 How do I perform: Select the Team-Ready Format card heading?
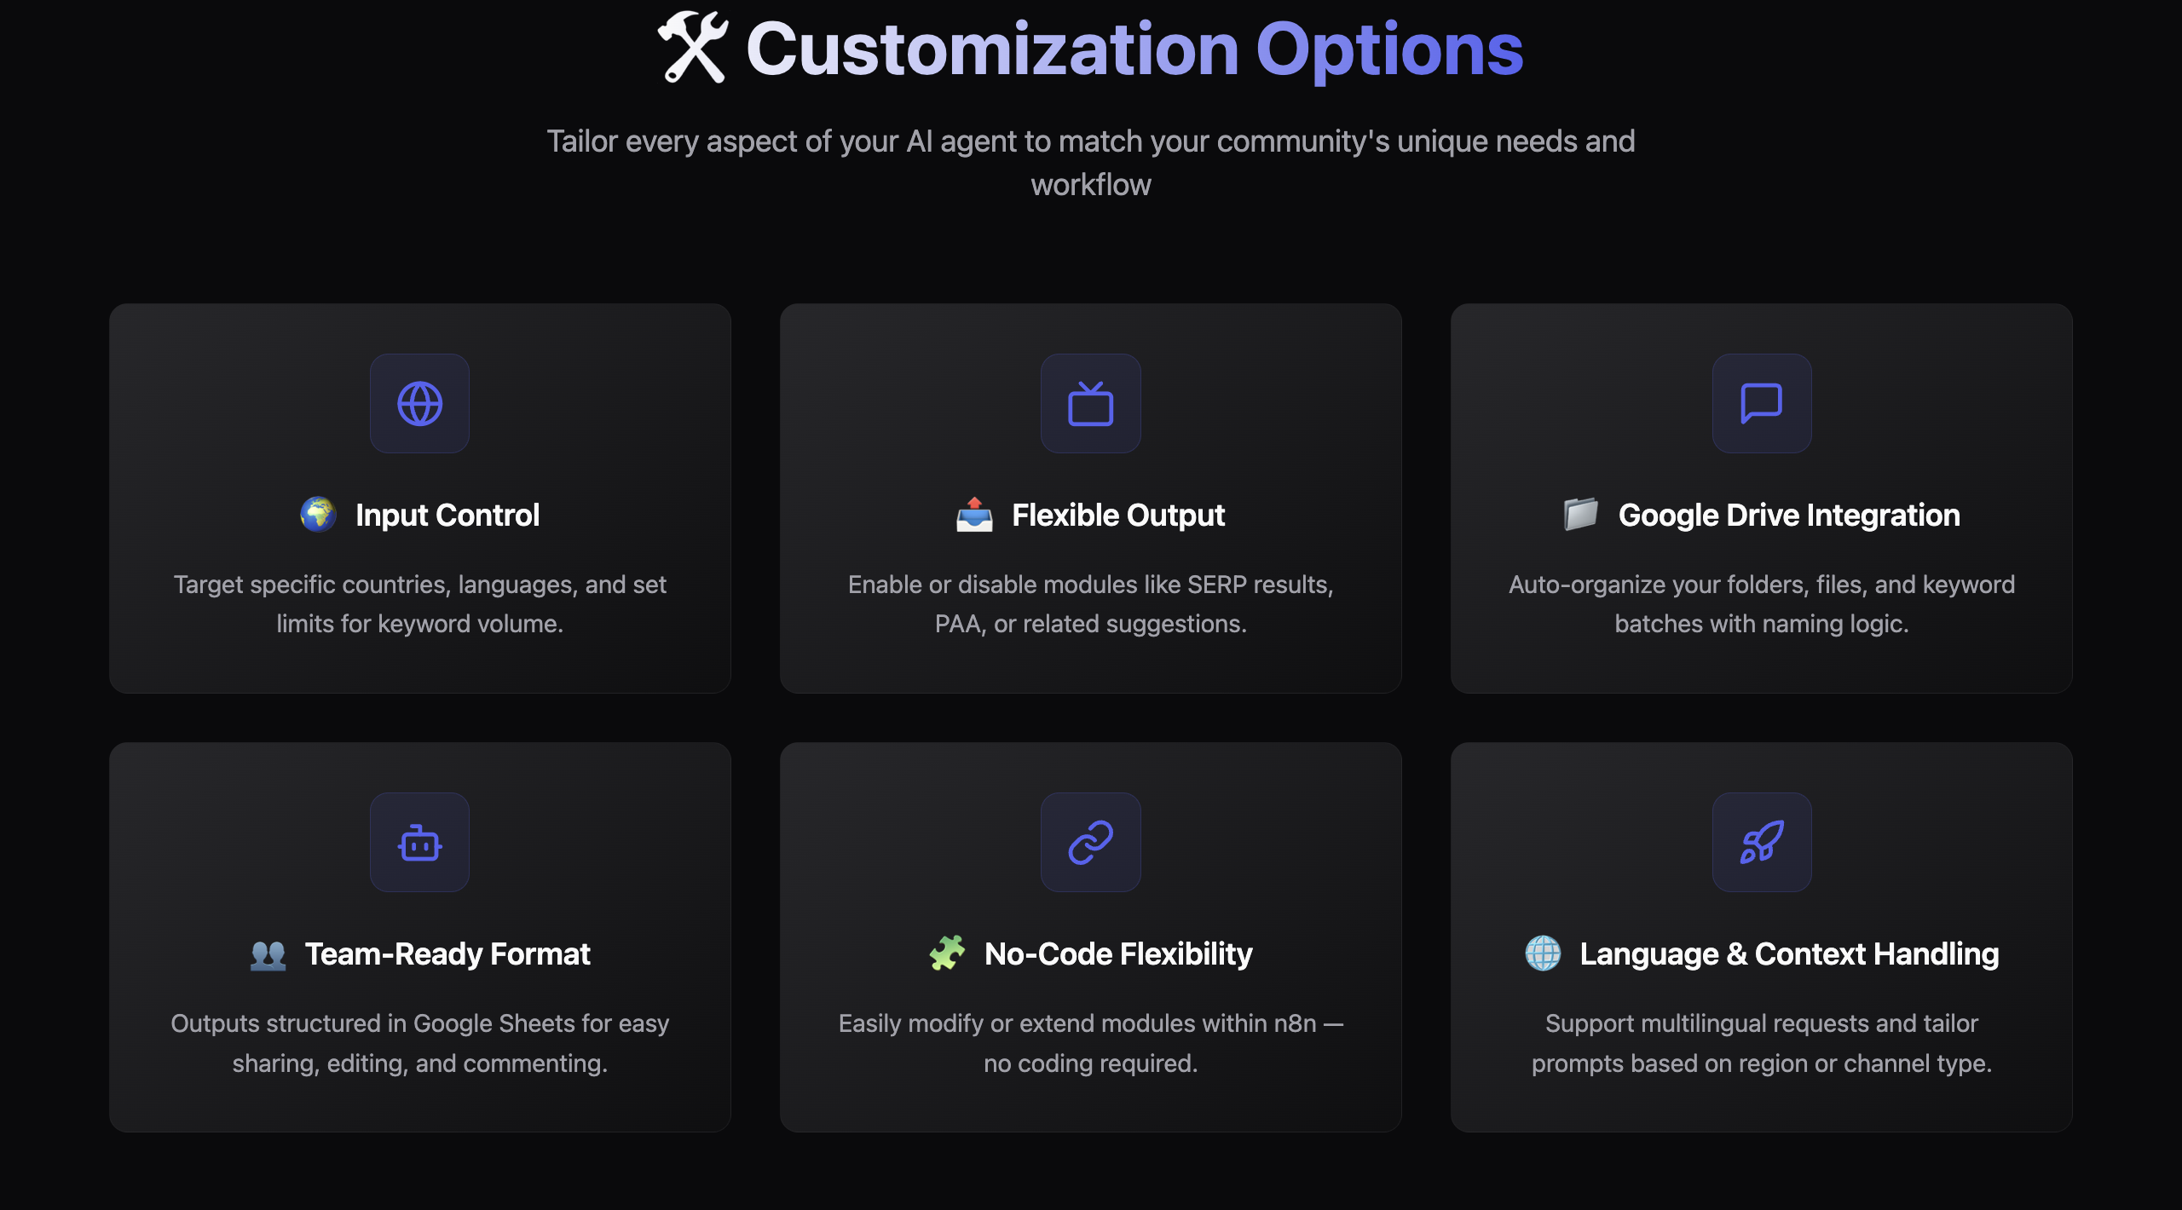[447, 954]
